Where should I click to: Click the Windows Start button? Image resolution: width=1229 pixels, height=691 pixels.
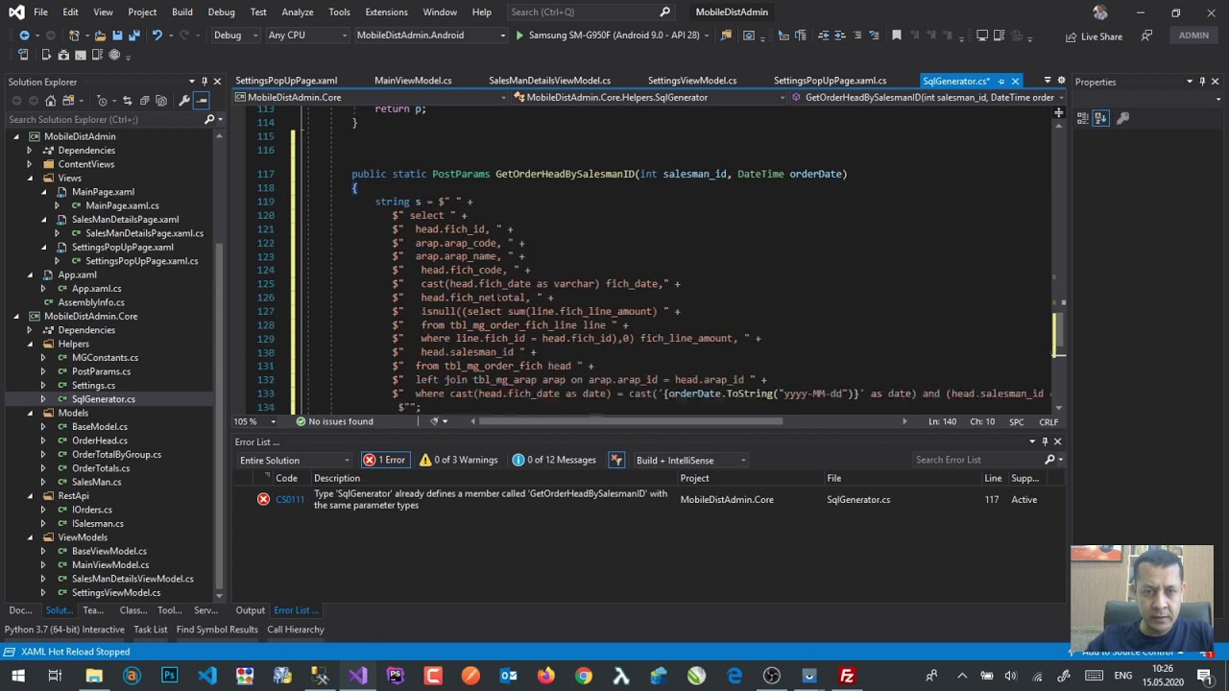click(x=17, y=677)
